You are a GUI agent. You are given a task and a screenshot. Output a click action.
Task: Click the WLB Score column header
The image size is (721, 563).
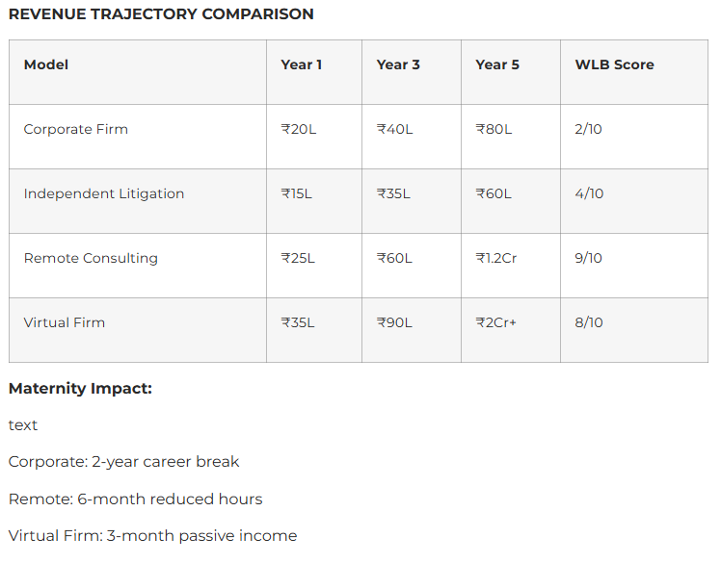click(x=614, y=64)
